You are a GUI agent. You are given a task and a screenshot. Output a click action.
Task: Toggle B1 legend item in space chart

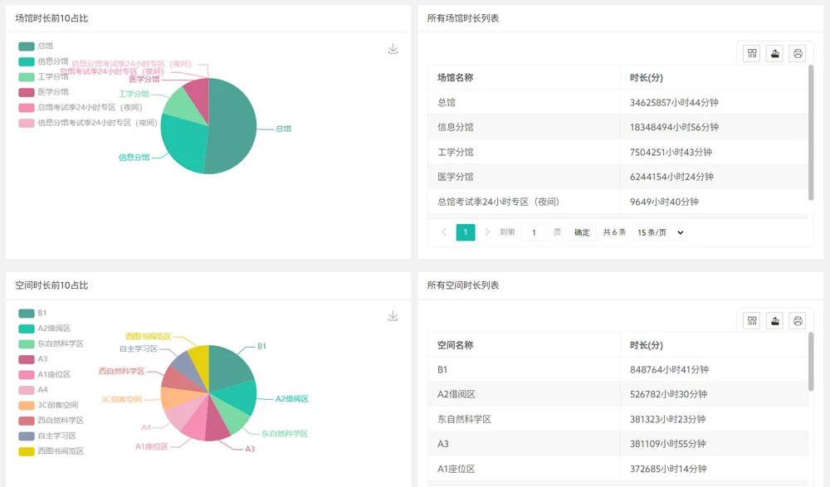[x=33, y=314]
